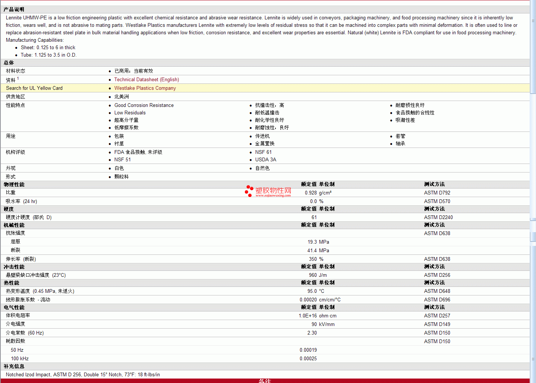Viewport: 536px width, 383px height.
Task: Click the 物理性能 section header
Action: [x=14, y=184]
